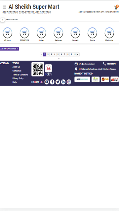Open the Facebook follow icon
119x211 pixels.
point(52,82)
